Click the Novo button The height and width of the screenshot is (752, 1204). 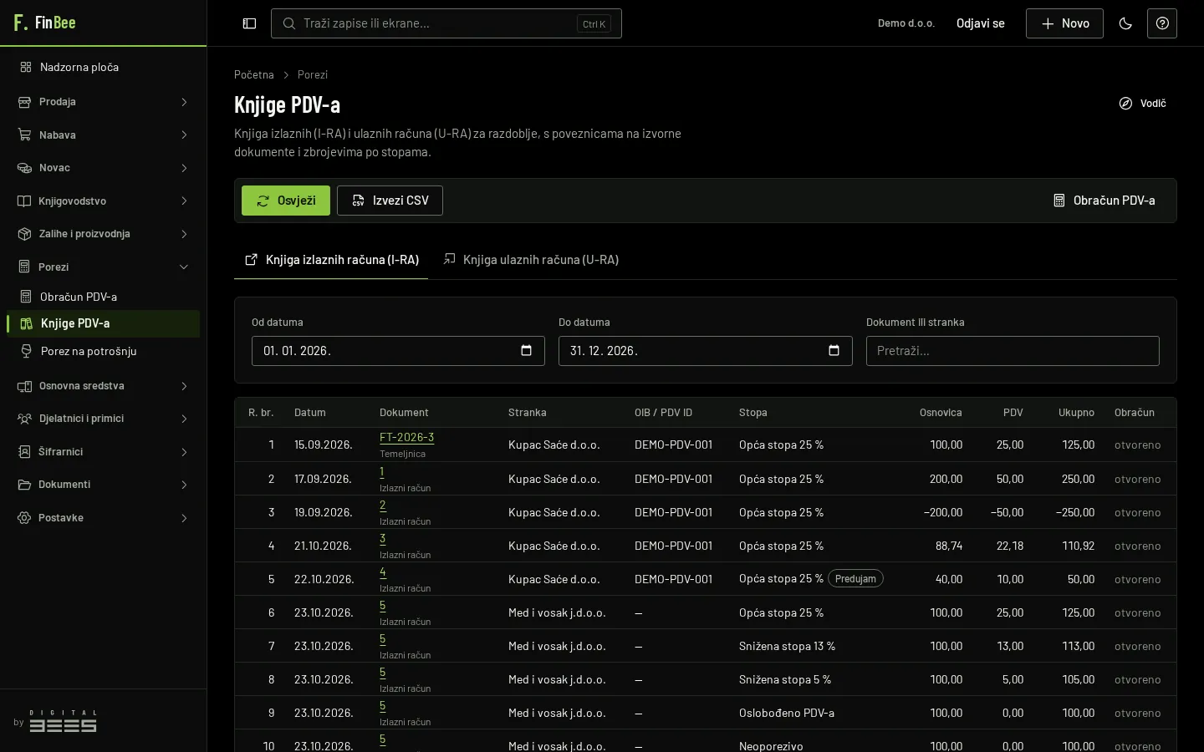[x=1064, y=23]
